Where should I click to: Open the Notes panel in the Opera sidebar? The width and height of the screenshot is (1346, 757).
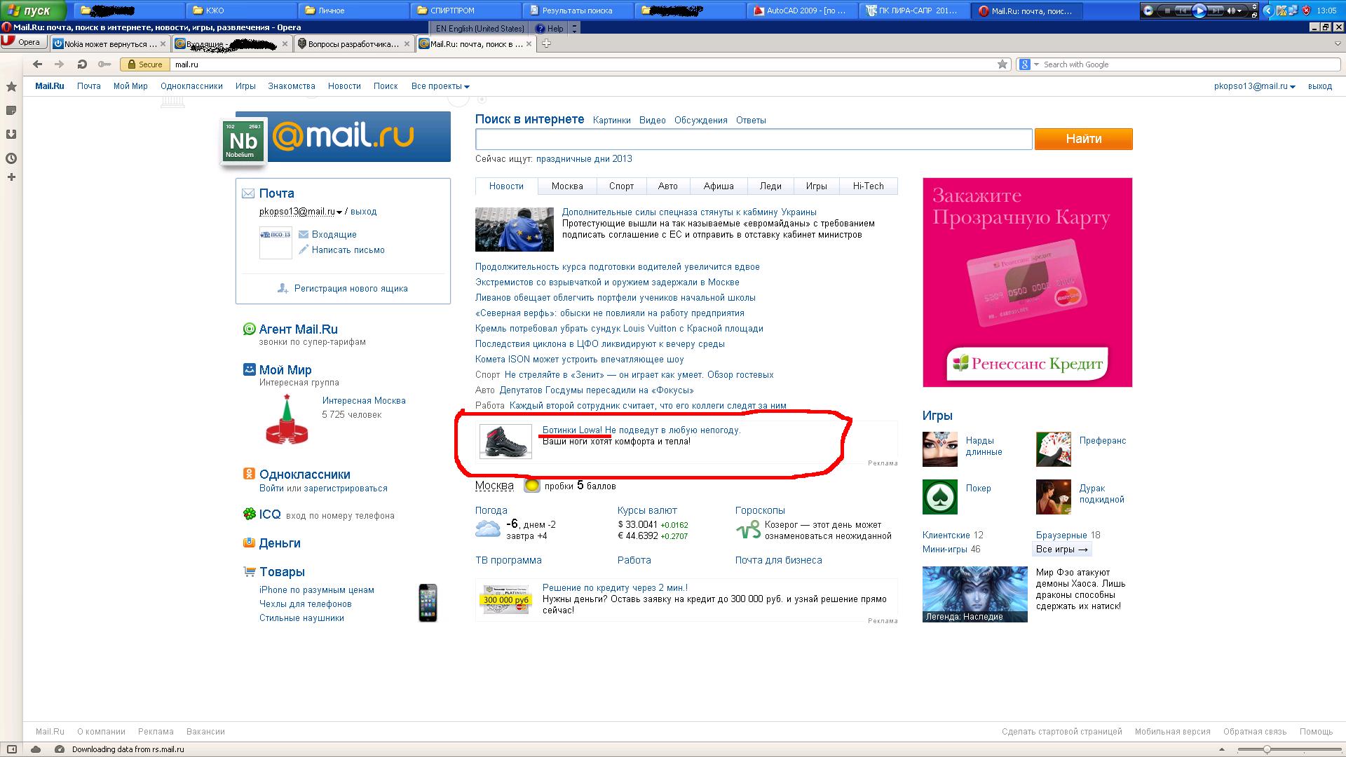click(x=11, y=111)
